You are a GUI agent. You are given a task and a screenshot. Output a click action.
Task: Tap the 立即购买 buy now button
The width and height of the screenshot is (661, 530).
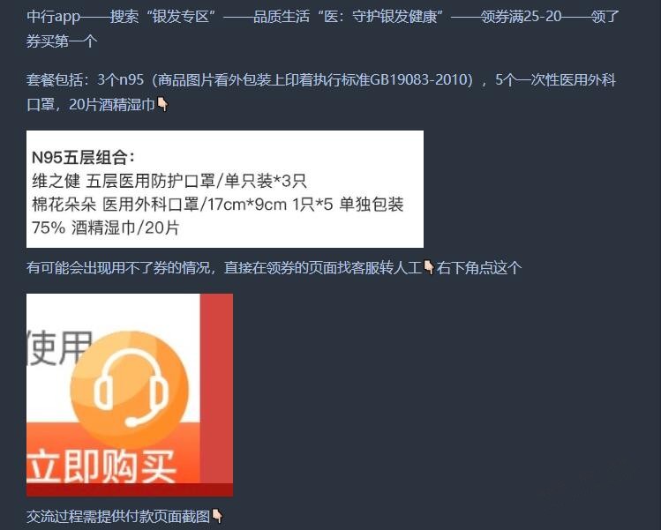point(101,467)
